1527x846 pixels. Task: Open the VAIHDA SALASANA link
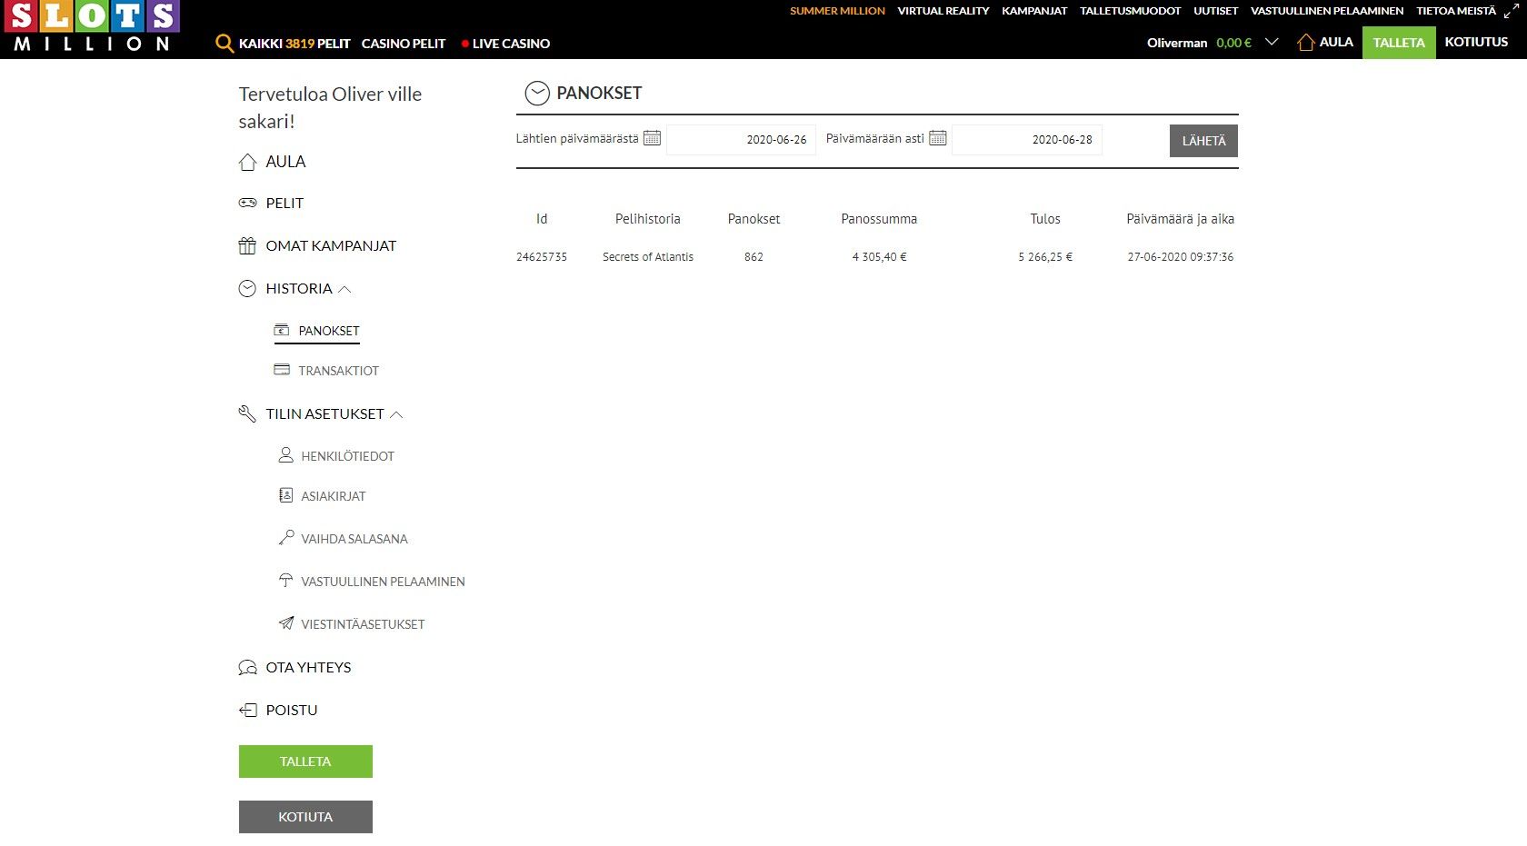pyautogui.click(x=354, y=539)
